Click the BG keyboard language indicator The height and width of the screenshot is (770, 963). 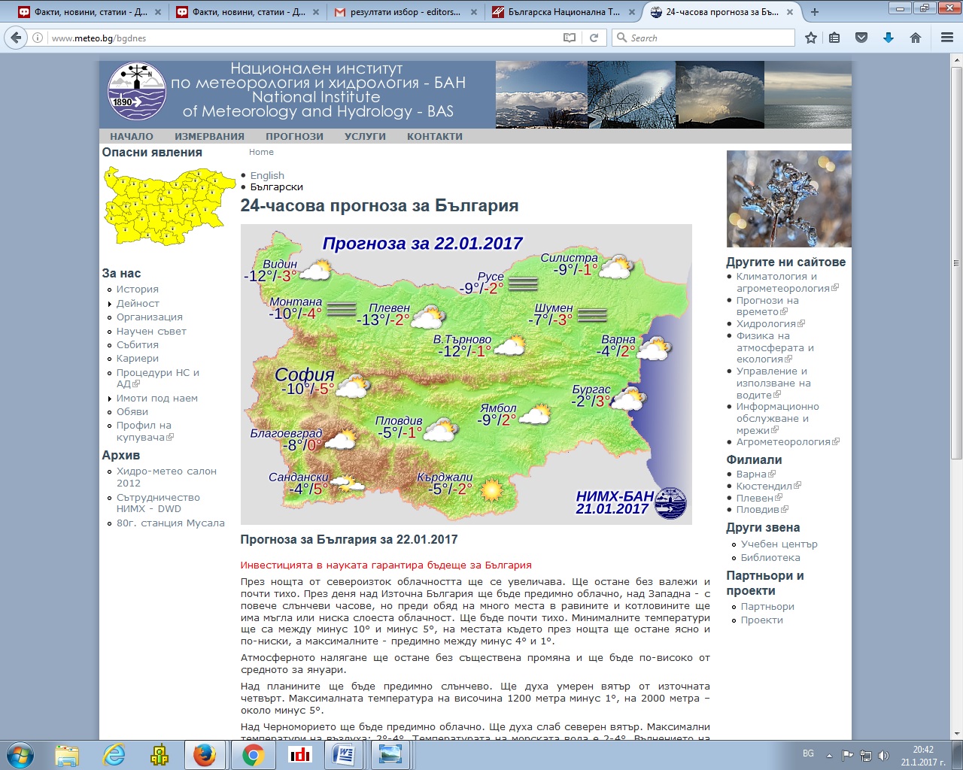[808, 753]
